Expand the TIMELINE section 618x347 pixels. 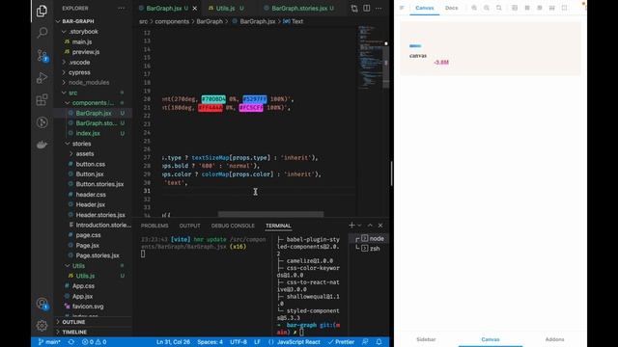click(74, 332)
